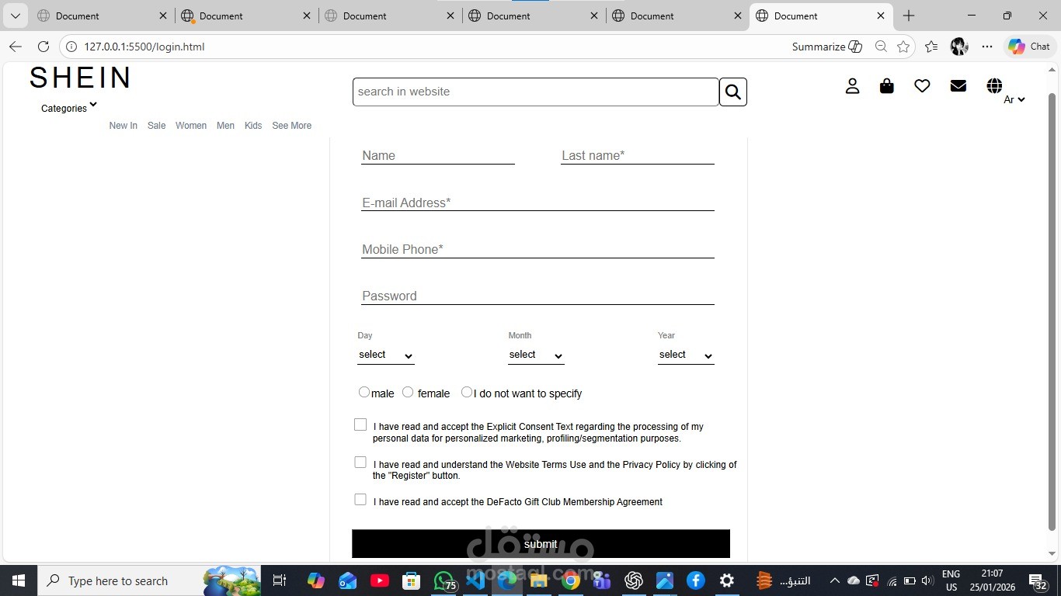Click the 'search in website' box
Image resolution: width=1061 pixels, height=596 pixels.
coord(536,92)
